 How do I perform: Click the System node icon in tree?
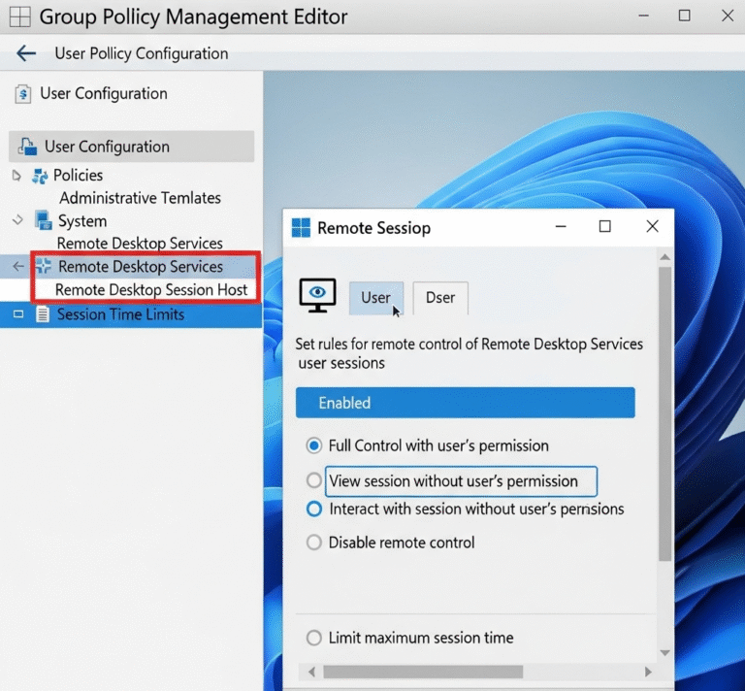[44, 221]
